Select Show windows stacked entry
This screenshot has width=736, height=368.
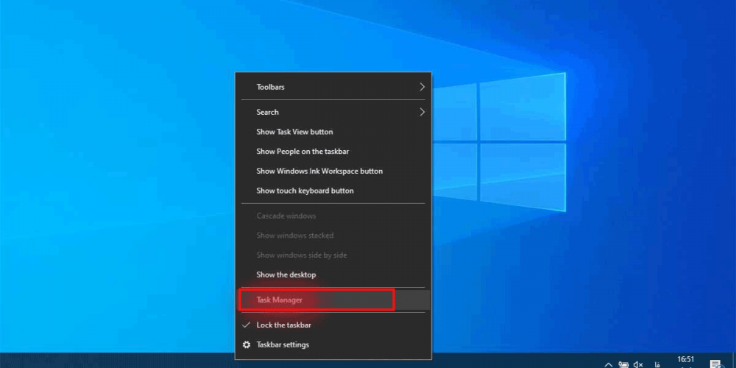333,236
